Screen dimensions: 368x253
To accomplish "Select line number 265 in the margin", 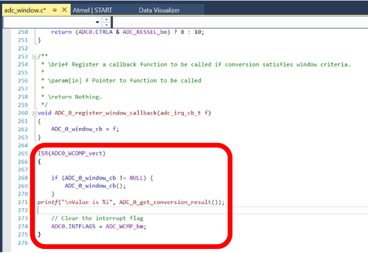I will point(23,153).
